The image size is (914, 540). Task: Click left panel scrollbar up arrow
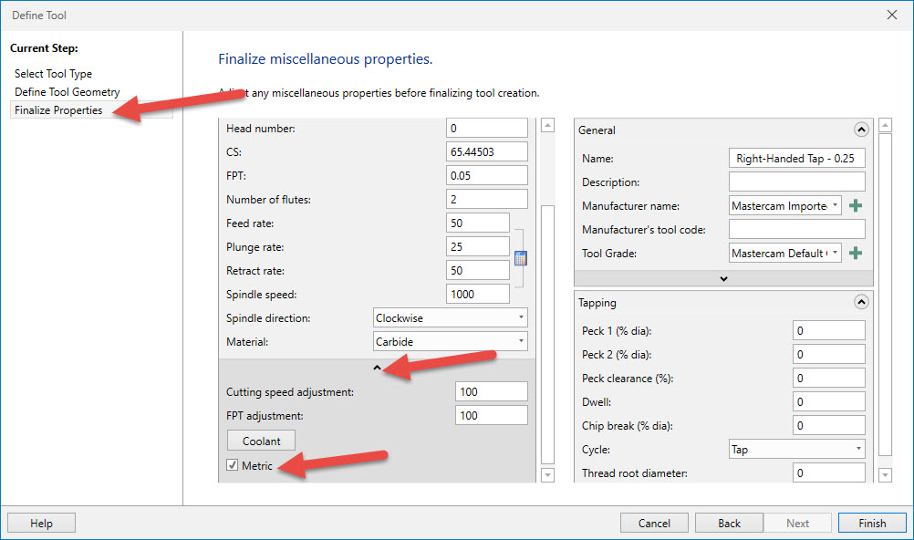[x=547, y=125]
